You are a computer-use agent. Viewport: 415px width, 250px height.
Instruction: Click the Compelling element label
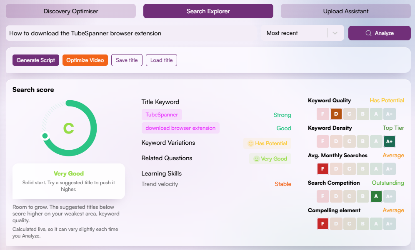pos(334,210)
